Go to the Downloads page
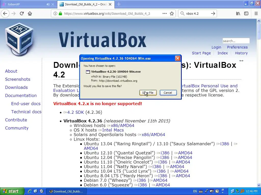261x195 pixels. click(x=16, y=87)
